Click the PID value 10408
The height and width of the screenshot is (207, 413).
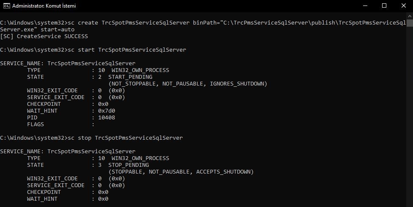pos(106,118)
